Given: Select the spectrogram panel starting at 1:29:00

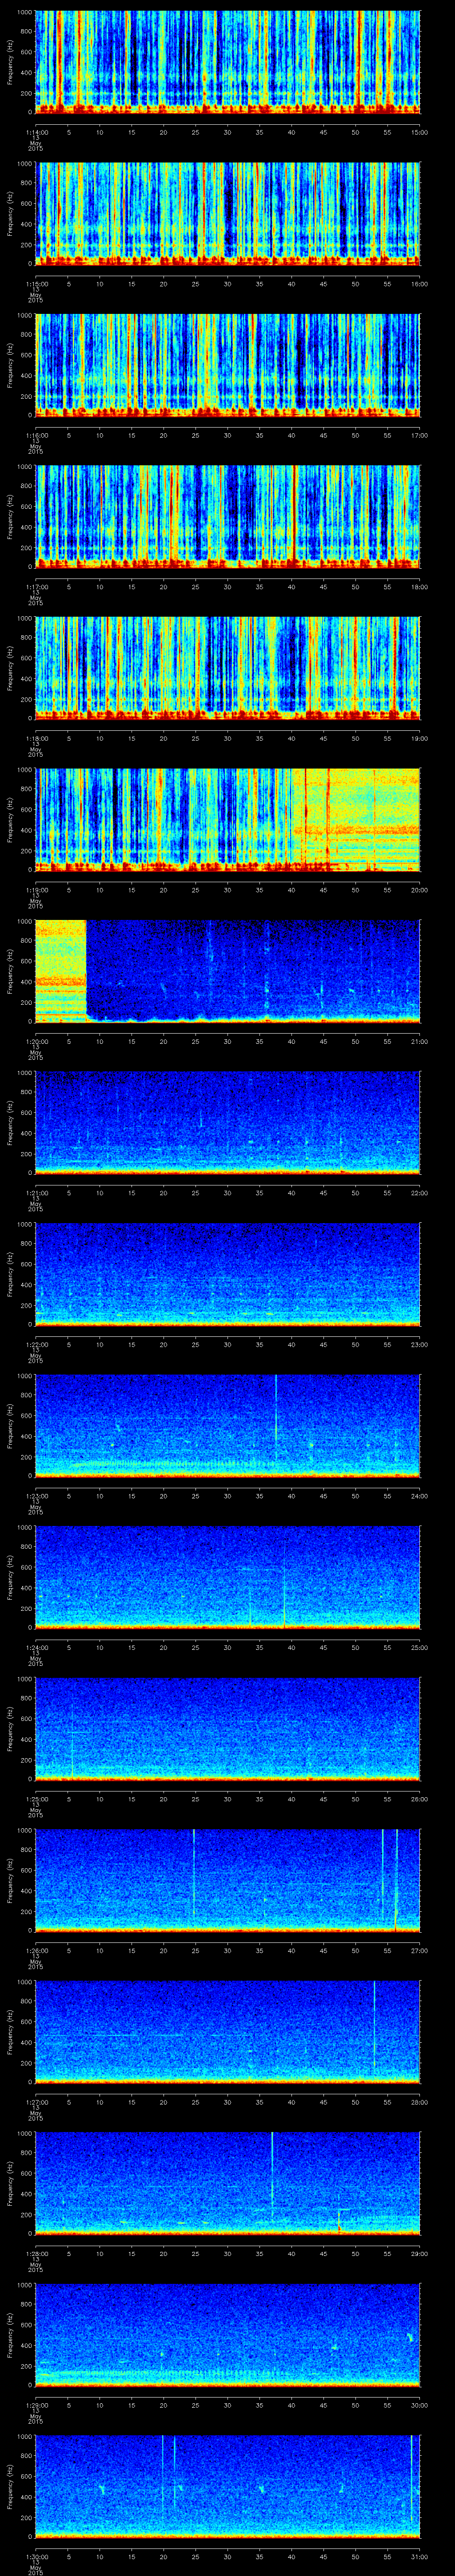Looking at the screenshot, I should tap(228, 2334).
